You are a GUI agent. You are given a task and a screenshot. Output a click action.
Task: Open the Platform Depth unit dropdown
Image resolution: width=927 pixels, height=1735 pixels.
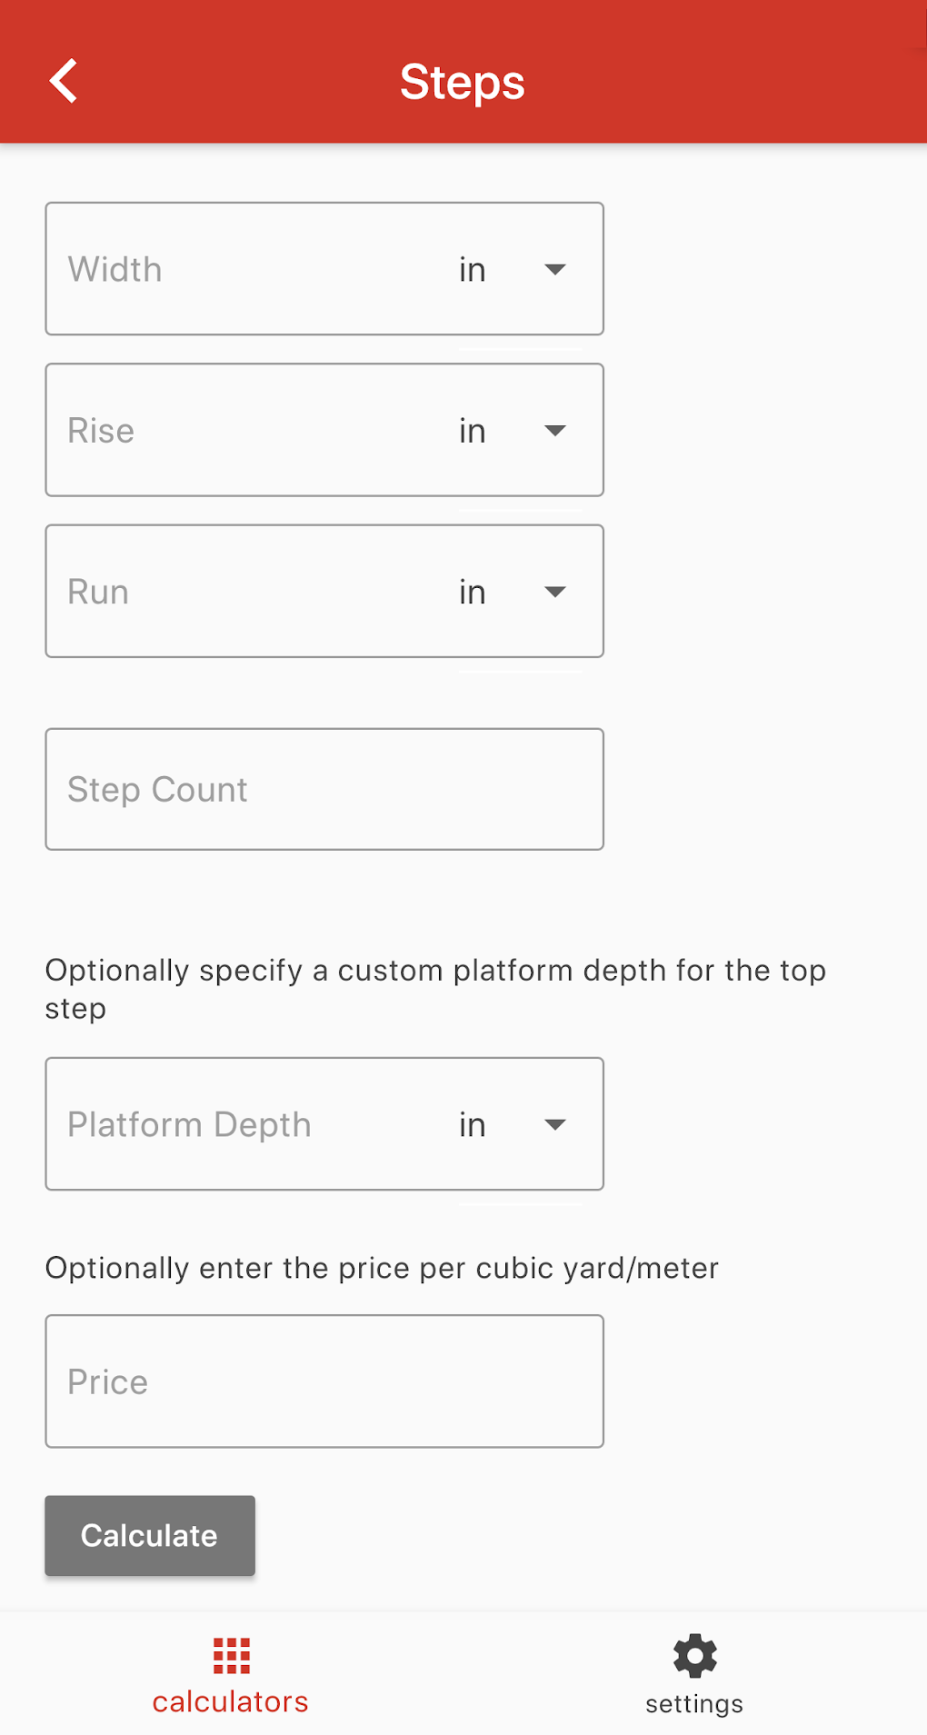(554, 1124)
